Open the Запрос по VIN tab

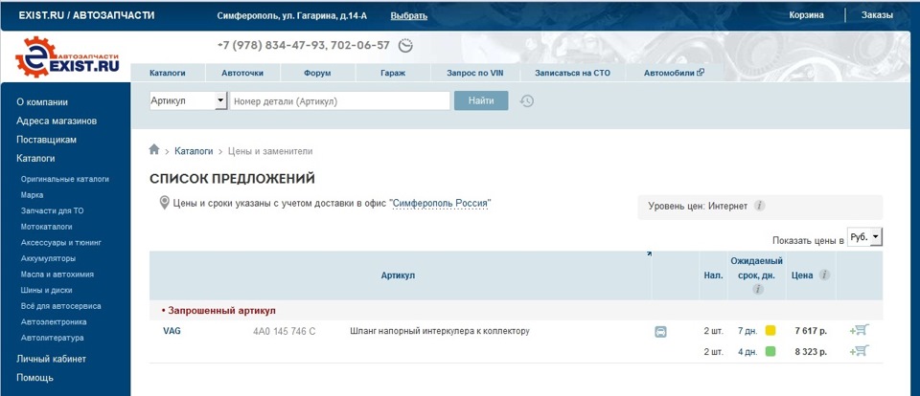coord(475,74)
